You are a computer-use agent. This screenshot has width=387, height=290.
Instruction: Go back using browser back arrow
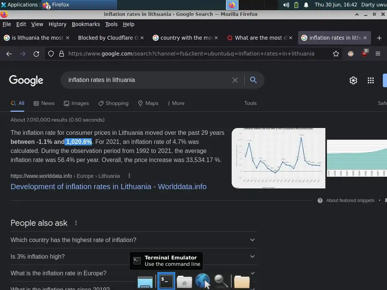point(9,54)
